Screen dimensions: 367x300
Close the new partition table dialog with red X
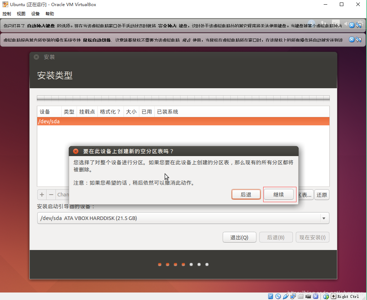[x=76, y=151]
